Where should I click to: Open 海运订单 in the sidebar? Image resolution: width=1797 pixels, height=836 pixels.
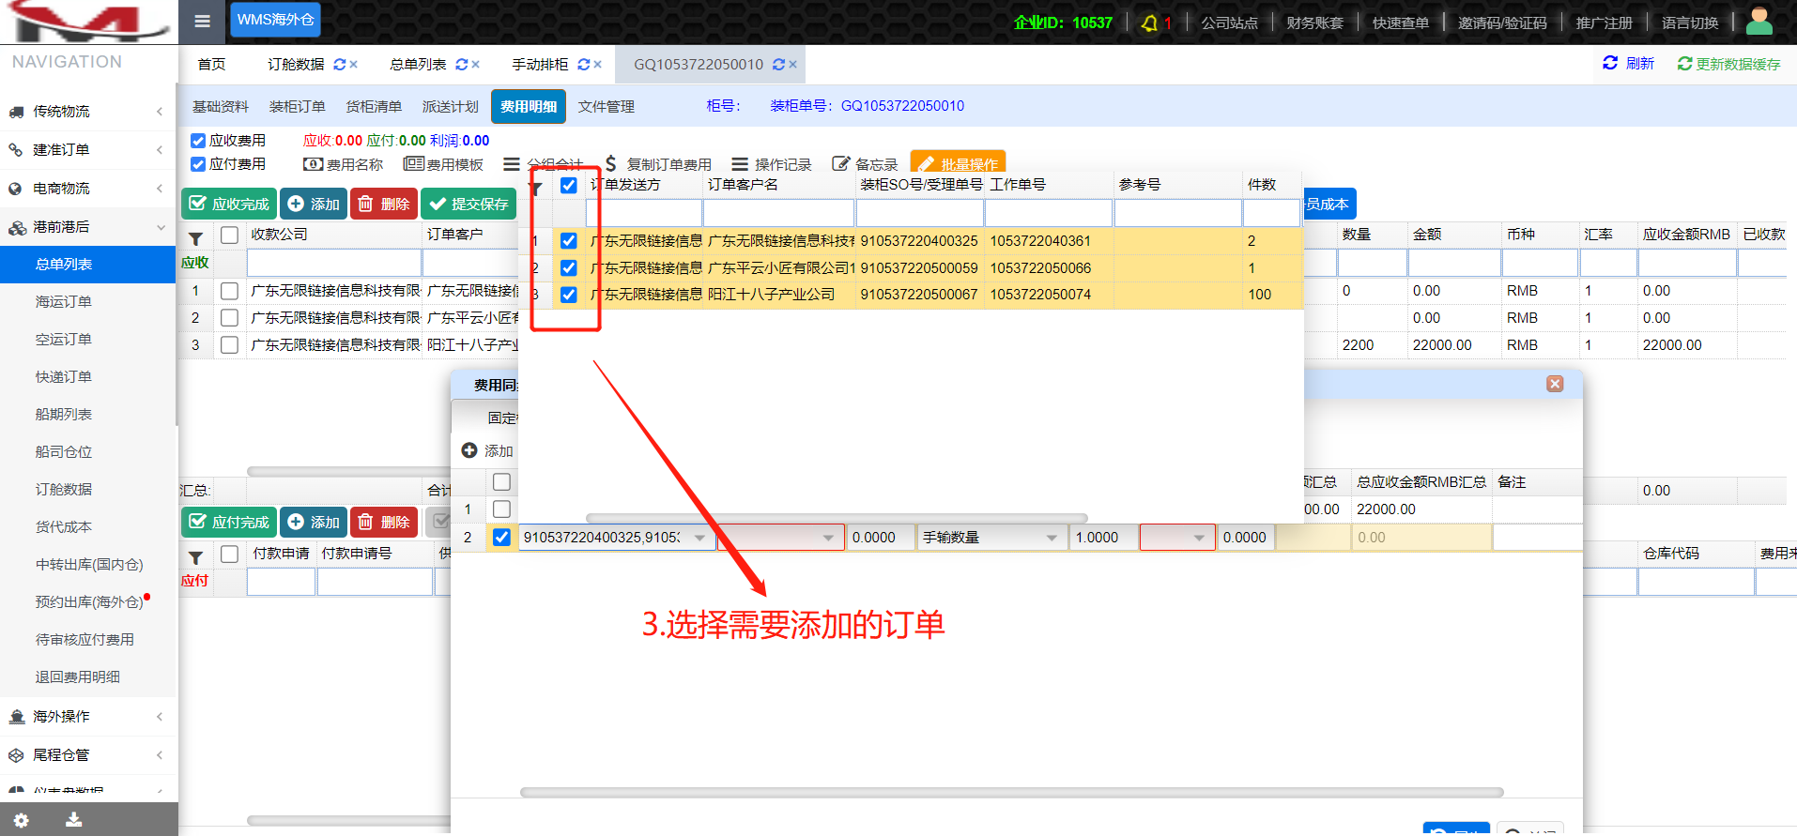(64, 302)
